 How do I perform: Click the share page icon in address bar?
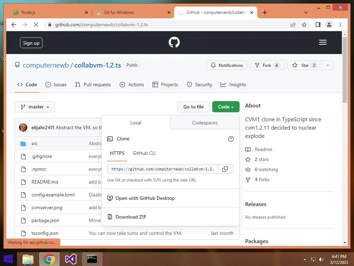(x=293, y=25)
